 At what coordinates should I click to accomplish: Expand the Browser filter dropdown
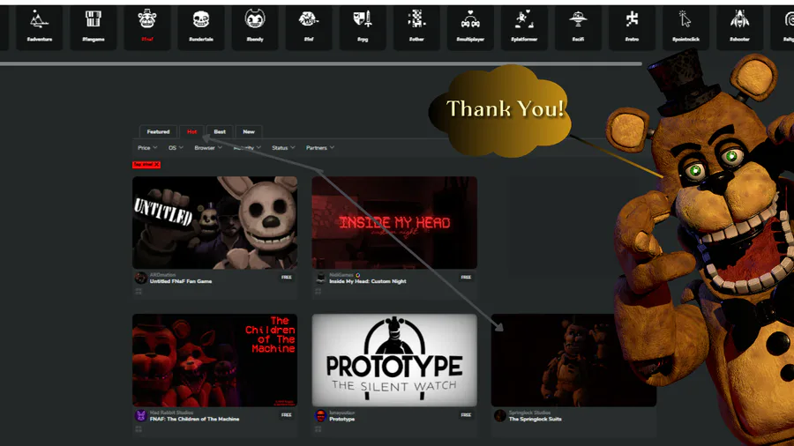pos(208,148)
